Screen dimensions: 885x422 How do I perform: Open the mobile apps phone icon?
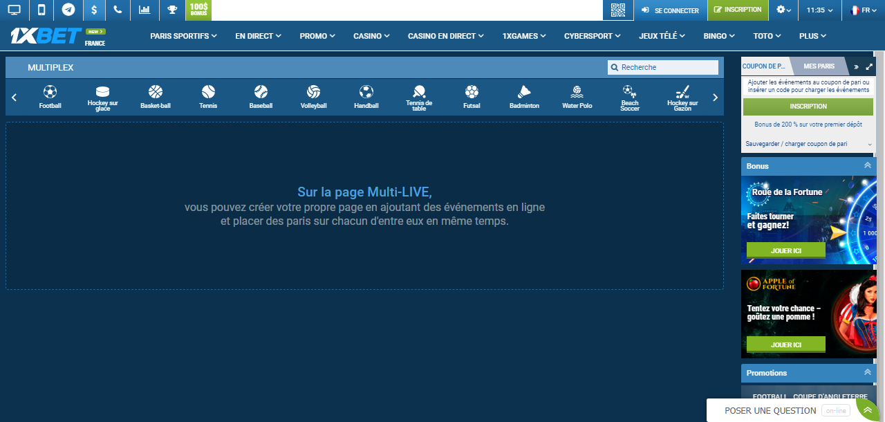click(x=41, y=10)
